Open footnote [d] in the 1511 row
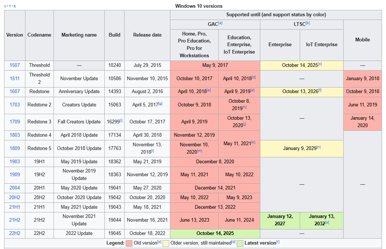This screenshot has height=249, width=386. point(254,78)
